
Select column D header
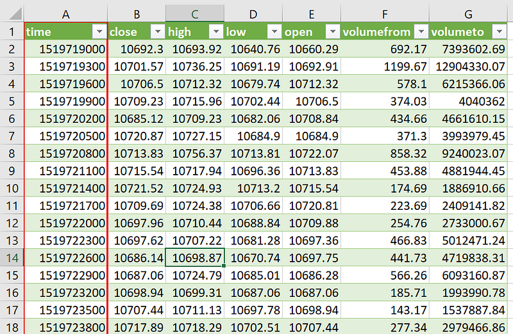253,14
